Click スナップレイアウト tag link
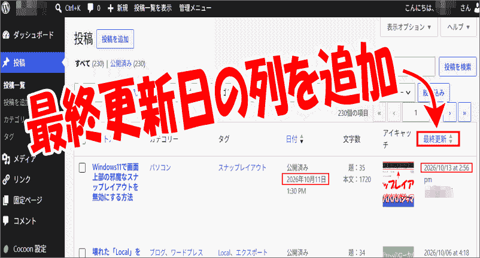Viewport: 480px width, 258px height. pos(242,168)
